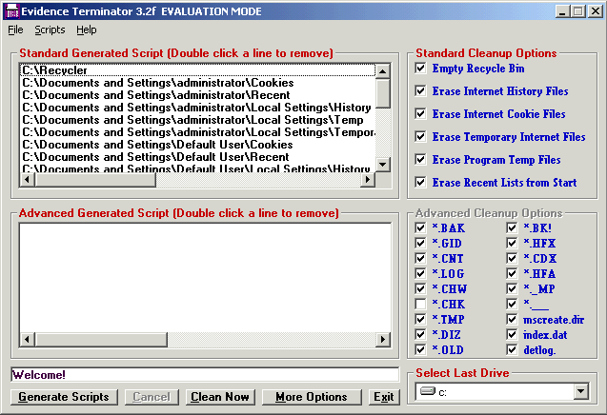
Task: Click the Advanced script scroll left arrow
Action: pos(27,339)
